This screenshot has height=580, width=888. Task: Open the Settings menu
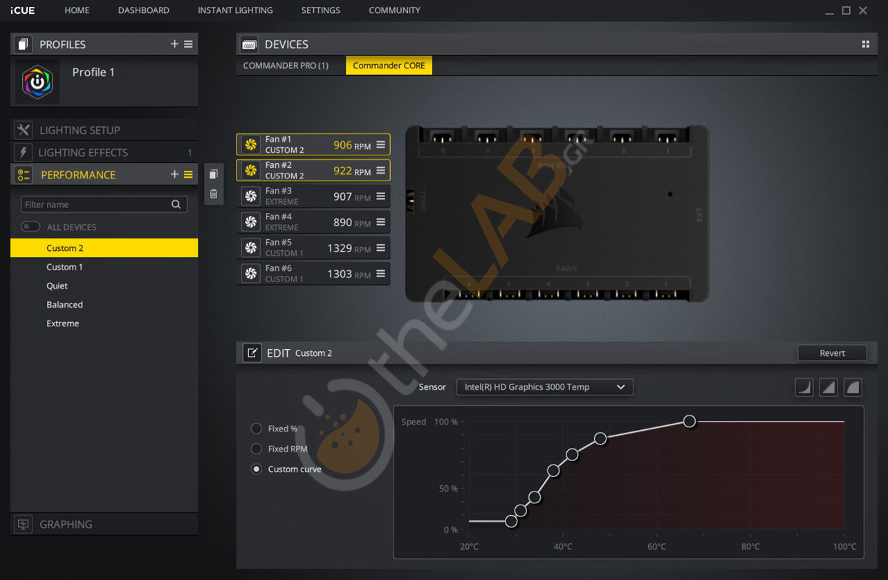pyautogui.click(x=321, y=10)
